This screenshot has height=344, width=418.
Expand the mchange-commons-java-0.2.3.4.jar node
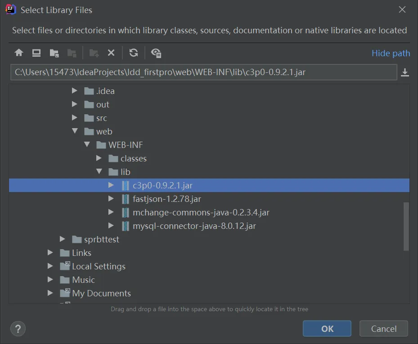click(111, 212)
